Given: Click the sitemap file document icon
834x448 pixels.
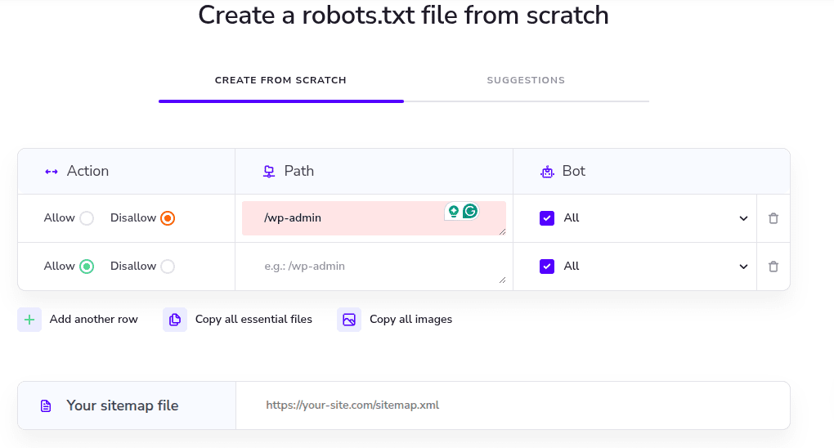Looking at the screenshot, I should click(47, 406).
